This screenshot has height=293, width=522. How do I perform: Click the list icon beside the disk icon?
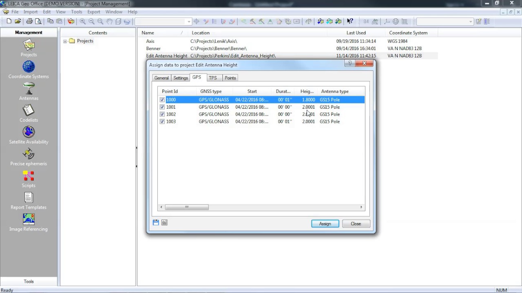164,223
